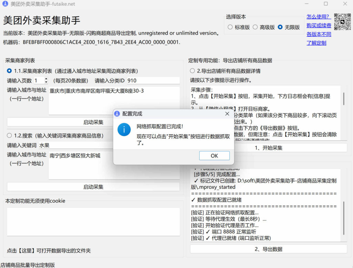Click log line 代理已就绪
Image resolution: width=353 pixels, height=268 pixels.
[x=231, y=238]
